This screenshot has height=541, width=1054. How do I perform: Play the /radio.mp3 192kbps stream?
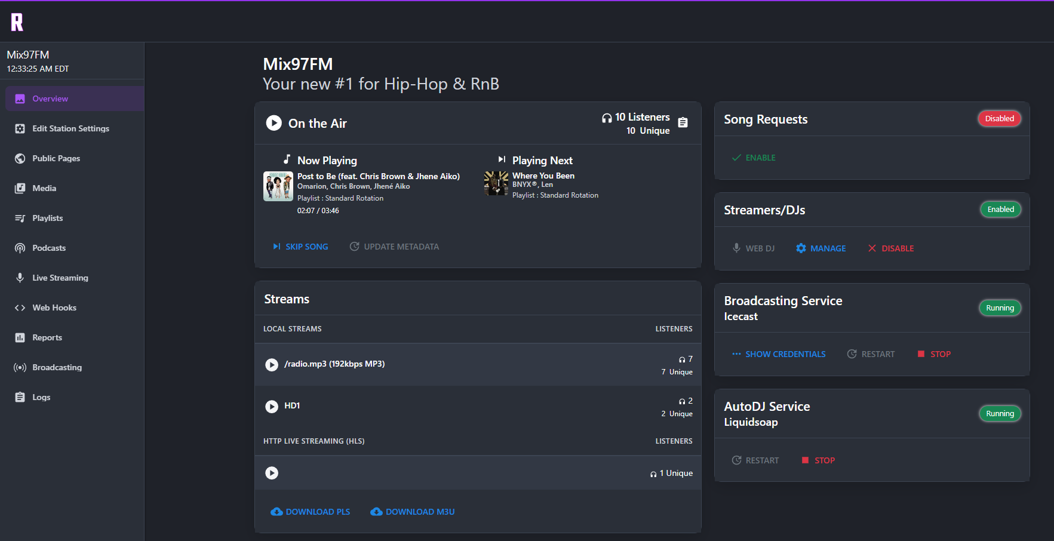[272, 365]
